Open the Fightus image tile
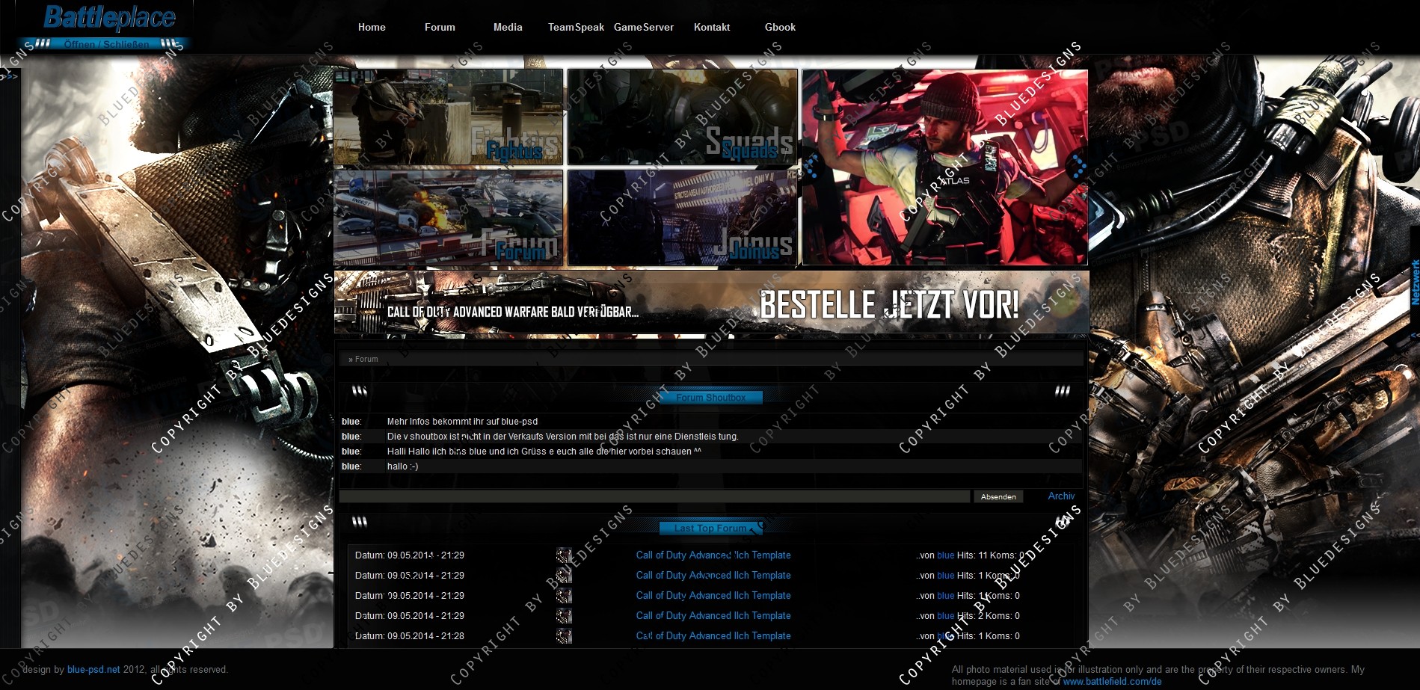Viewport: 1420px width, 690px height. [449, 117]
